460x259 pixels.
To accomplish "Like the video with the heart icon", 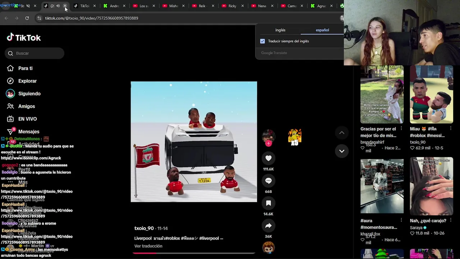I will [x=268, y=158].
